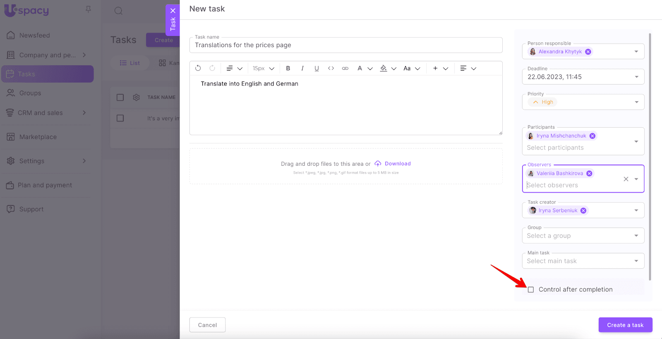Open the Priority dropdown
The width and height of the screenshot is (662, 339).
click(636, 102)
